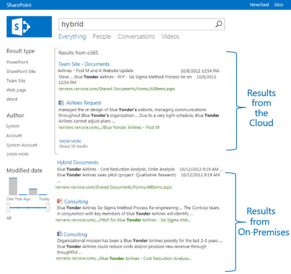Viewport: 291px width, 274px height.
Task: Click the right modified date slider handle
Action: coord(48,207)
